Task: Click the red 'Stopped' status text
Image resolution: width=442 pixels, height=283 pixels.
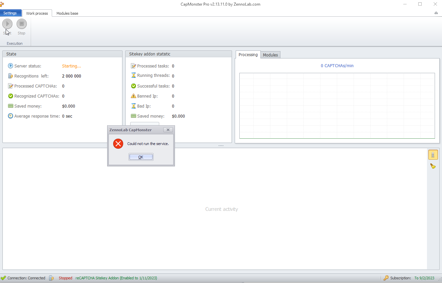Action: [65, 278]
